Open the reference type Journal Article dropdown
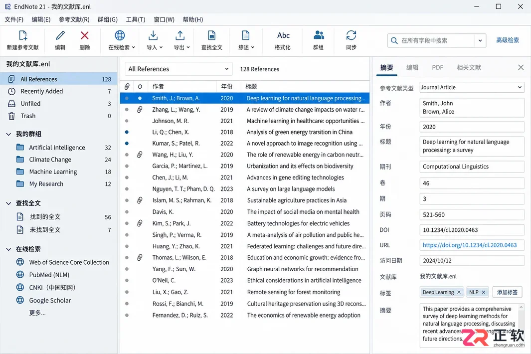The width and height of the screenshot is (531, 354). [x=472, y=87]
